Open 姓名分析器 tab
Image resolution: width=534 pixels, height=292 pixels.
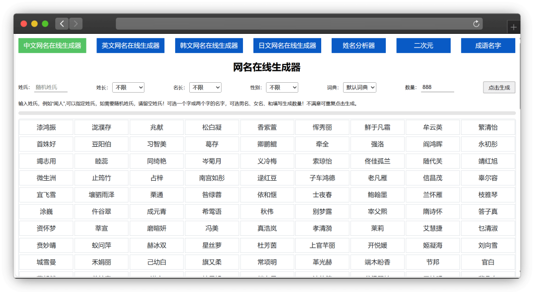pos(359,46)
